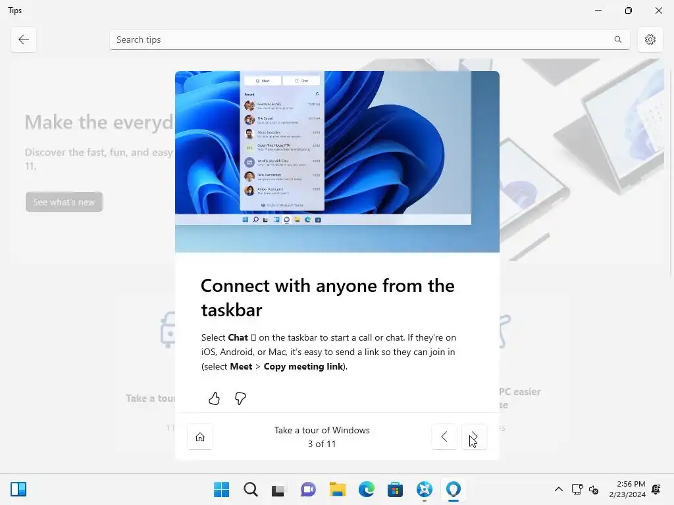The width and height of the screenshot is (674, 505).
Task: Open Tips settings gear
Action: (x=650, y=39)
